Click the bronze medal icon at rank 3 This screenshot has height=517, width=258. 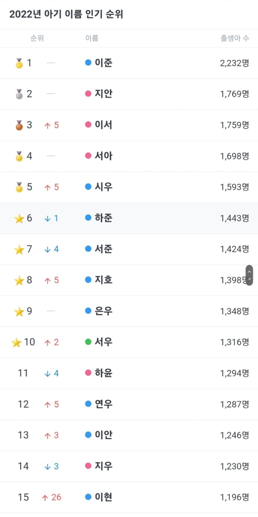tap(19, 125)
